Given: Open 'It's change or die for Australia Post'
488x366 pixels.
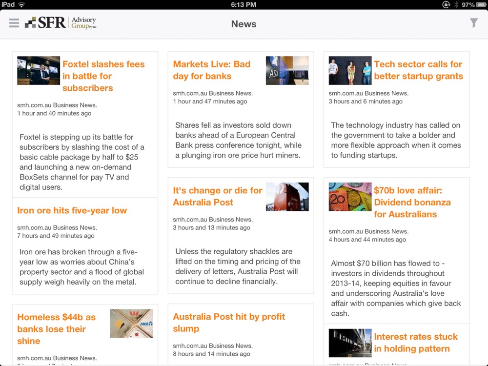Looking at the screenshot, I should tap(218, 196).
